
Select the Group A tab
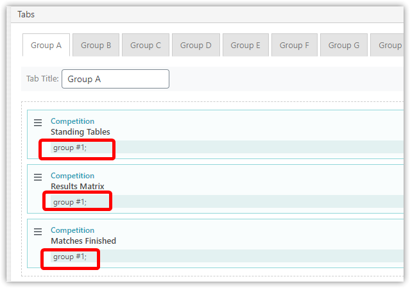[x=46, y=45]
